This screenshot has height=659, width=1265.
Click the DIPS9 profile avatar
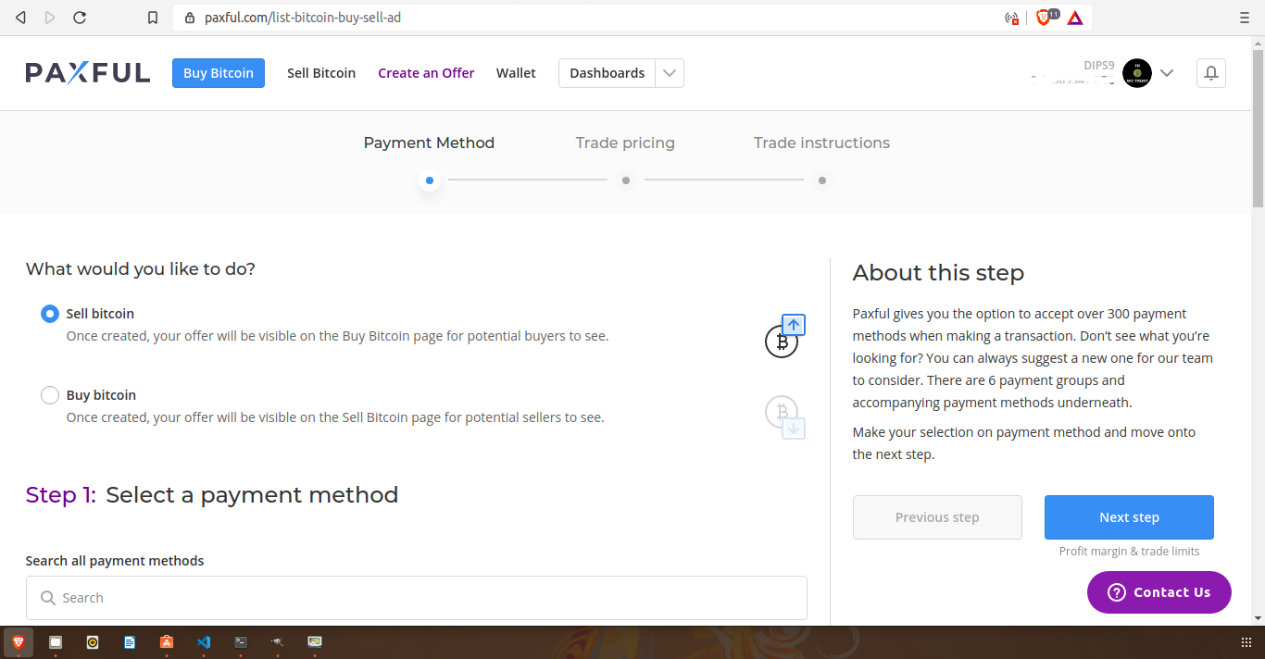[x=1136, y=73]
